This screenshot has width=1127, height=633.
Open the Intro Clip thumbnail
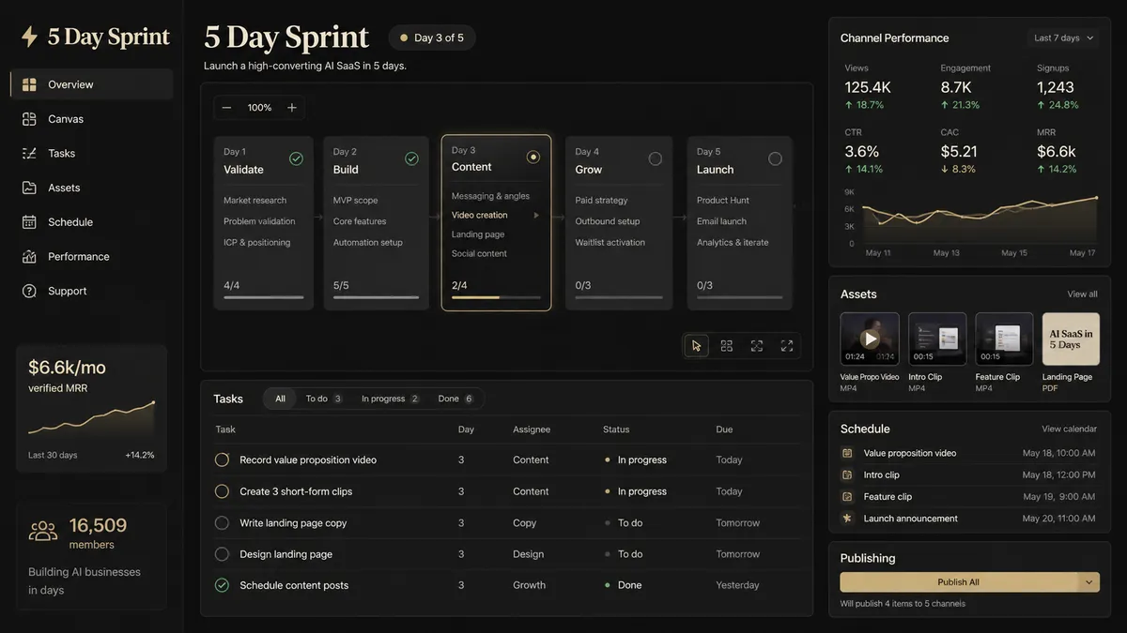pos(937,339)
